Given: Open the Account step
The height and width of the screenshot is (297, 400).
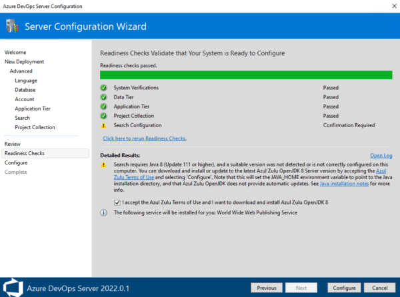Looking at the screenshot, I should (25, 99).
